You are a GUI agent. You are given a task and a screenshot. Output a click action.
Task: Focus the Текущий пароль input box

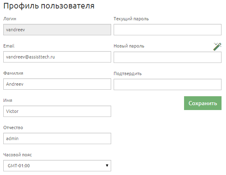tap(167, 30)
